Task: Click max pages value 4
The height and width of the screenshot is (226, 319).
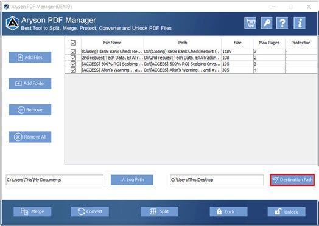Action: tap(255, 70)
